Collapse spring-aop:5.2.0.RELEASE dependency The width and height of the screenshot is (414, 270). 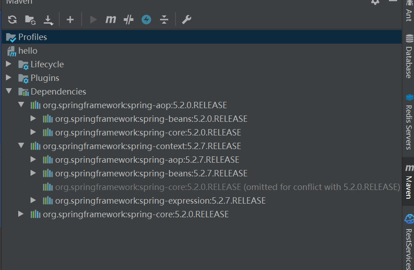[x=21, y=105]
